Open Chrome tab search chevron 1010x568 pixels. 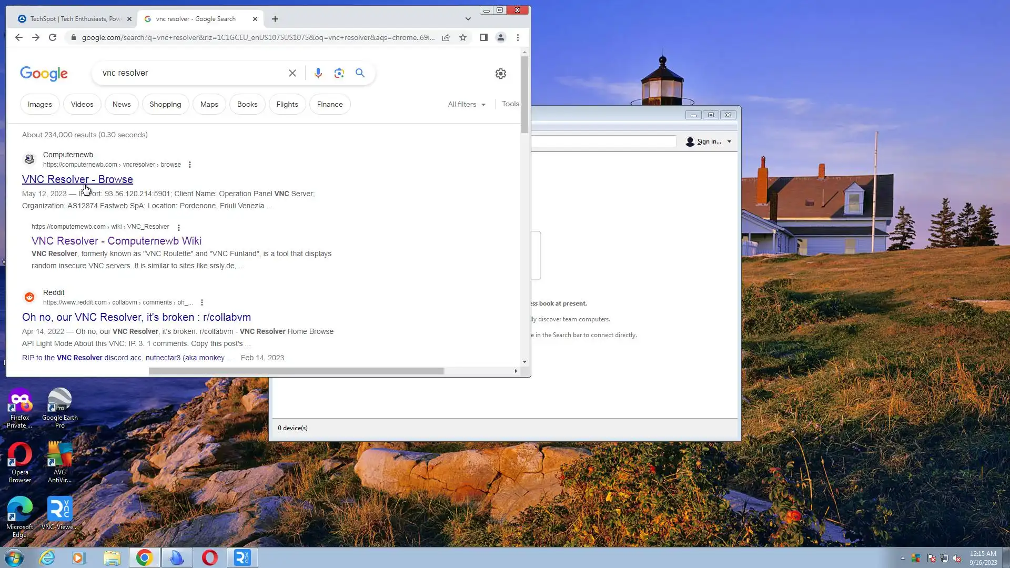pyautogui.click(x=468, y=19)
